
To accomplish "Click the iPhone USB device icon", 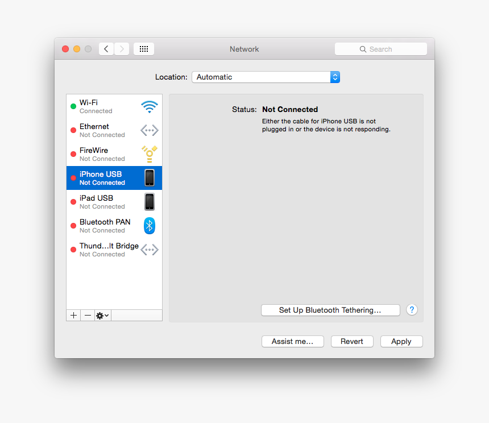I will click(x=150, y=178).
